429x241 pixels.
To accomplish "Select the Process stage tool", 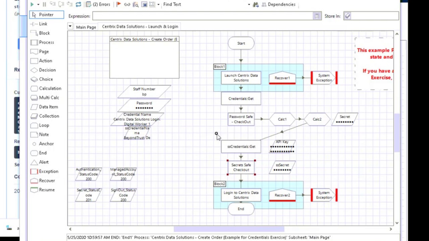I will [x=46, y=42].
